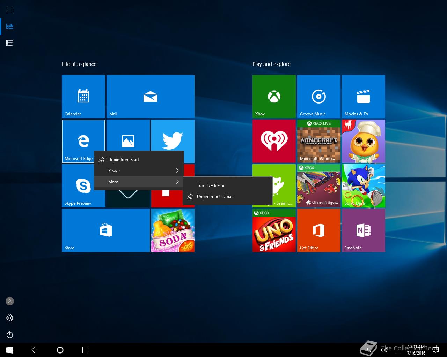The width and height of the screenshot is (447, 357).
Task: Open the hamburger menu at top left
Action: 10,10
